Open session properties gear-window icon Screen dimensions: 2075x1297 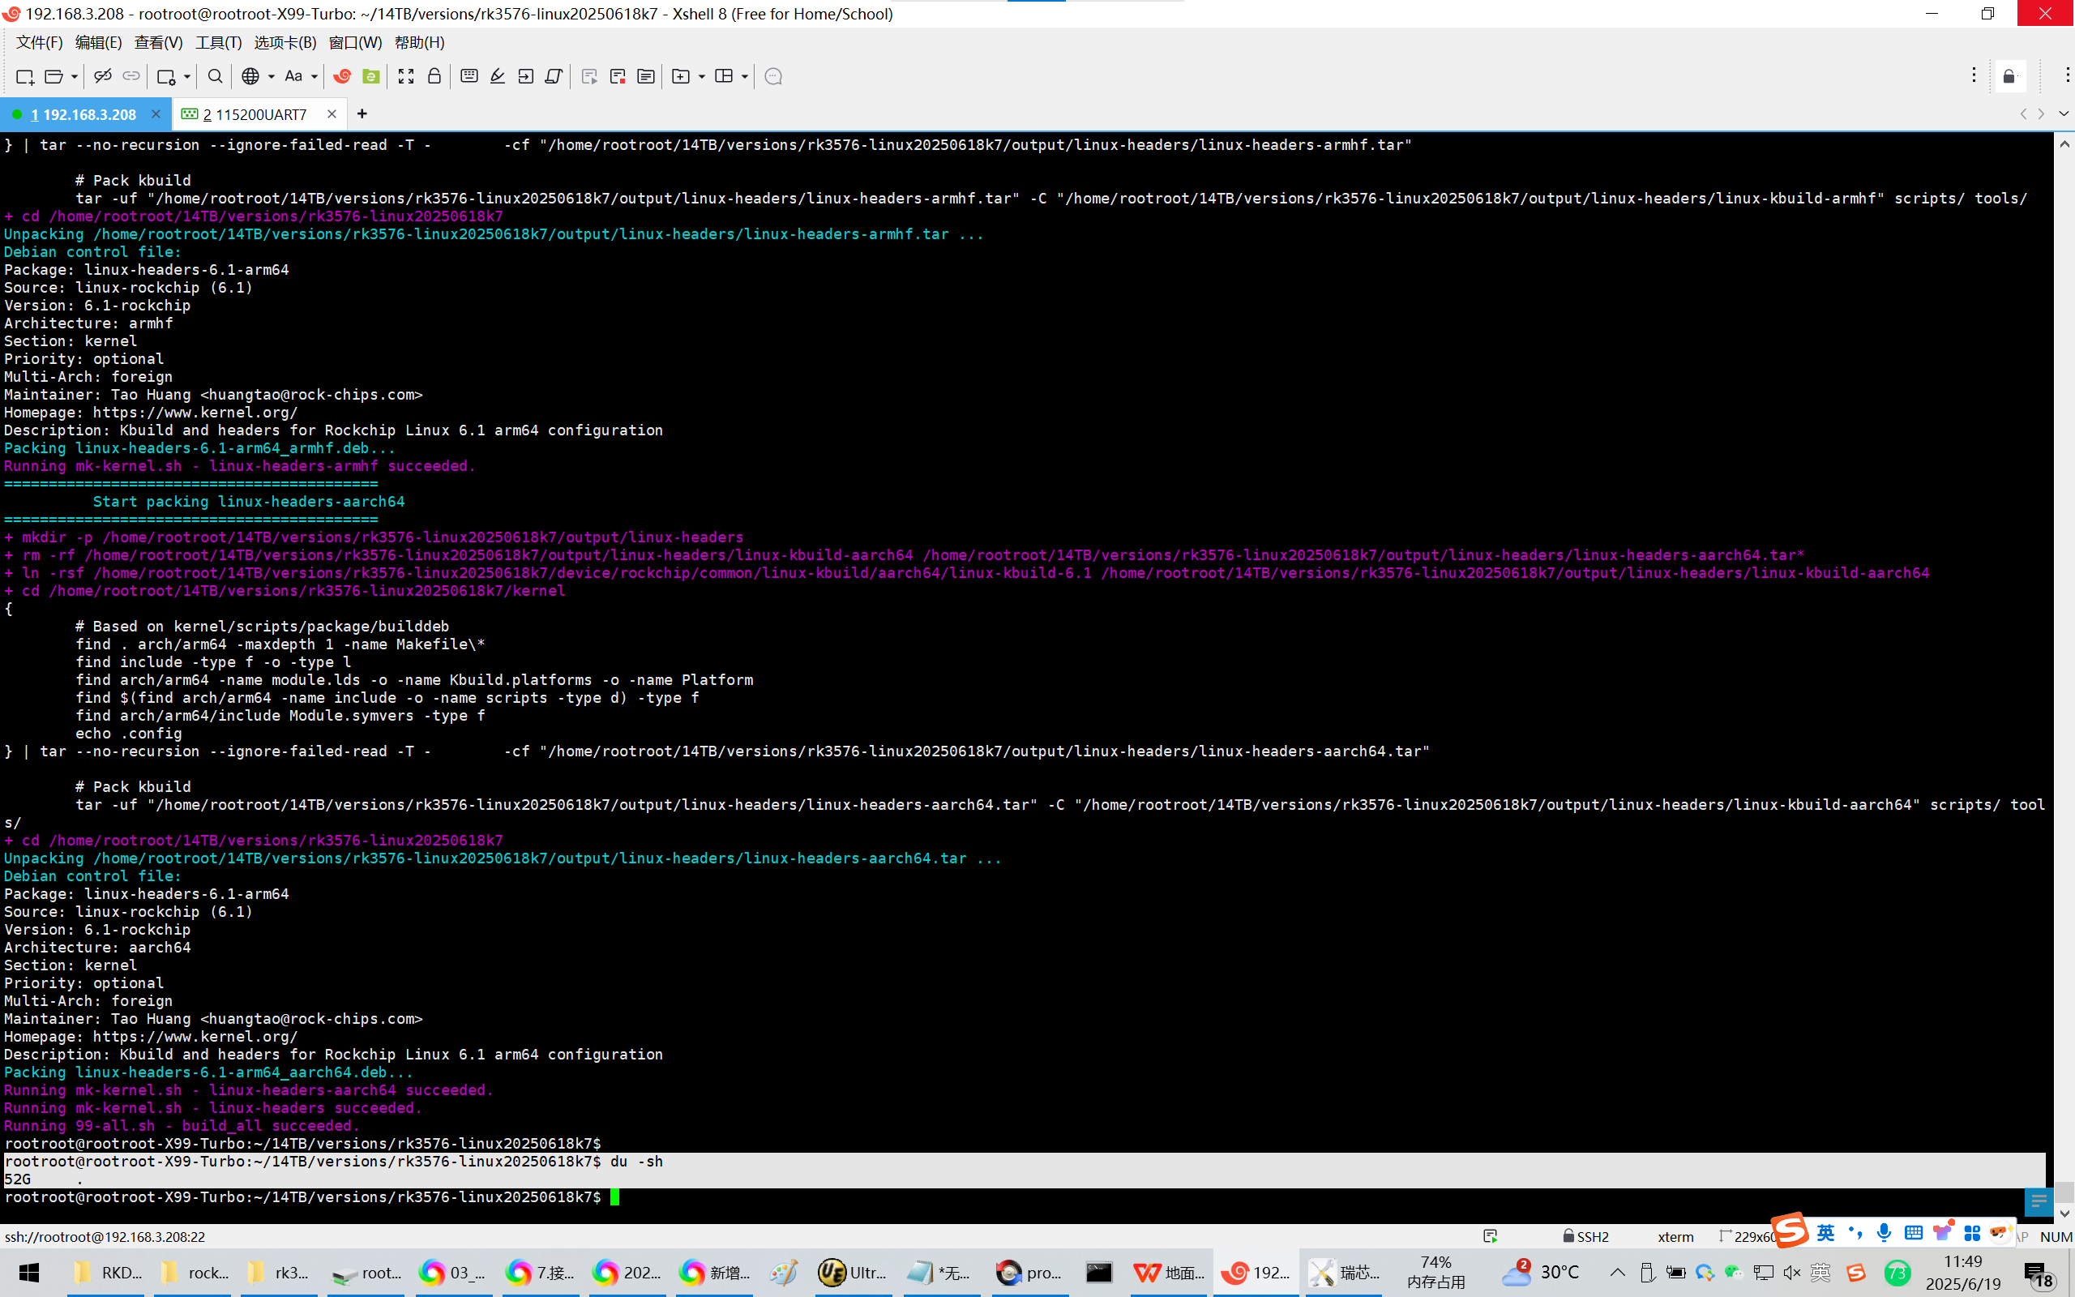(x=166, y=77)
